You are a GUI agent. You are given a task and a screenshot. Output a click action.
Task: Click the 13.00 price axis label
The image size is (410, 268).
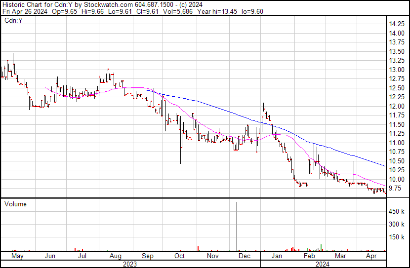[397, 70]
